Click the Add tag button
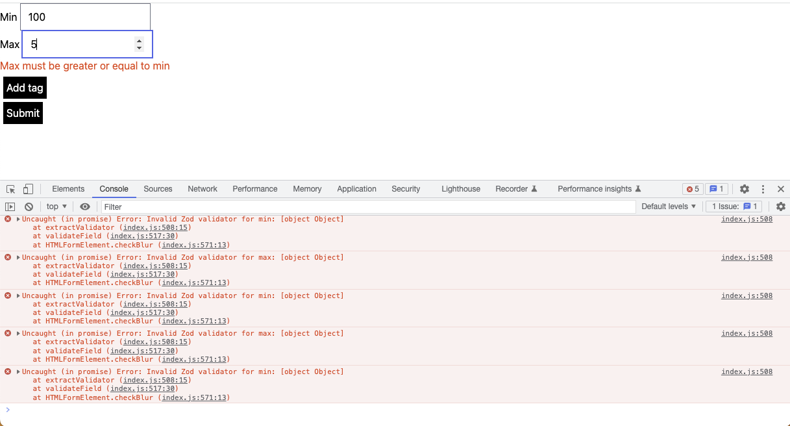 [25, 88]
